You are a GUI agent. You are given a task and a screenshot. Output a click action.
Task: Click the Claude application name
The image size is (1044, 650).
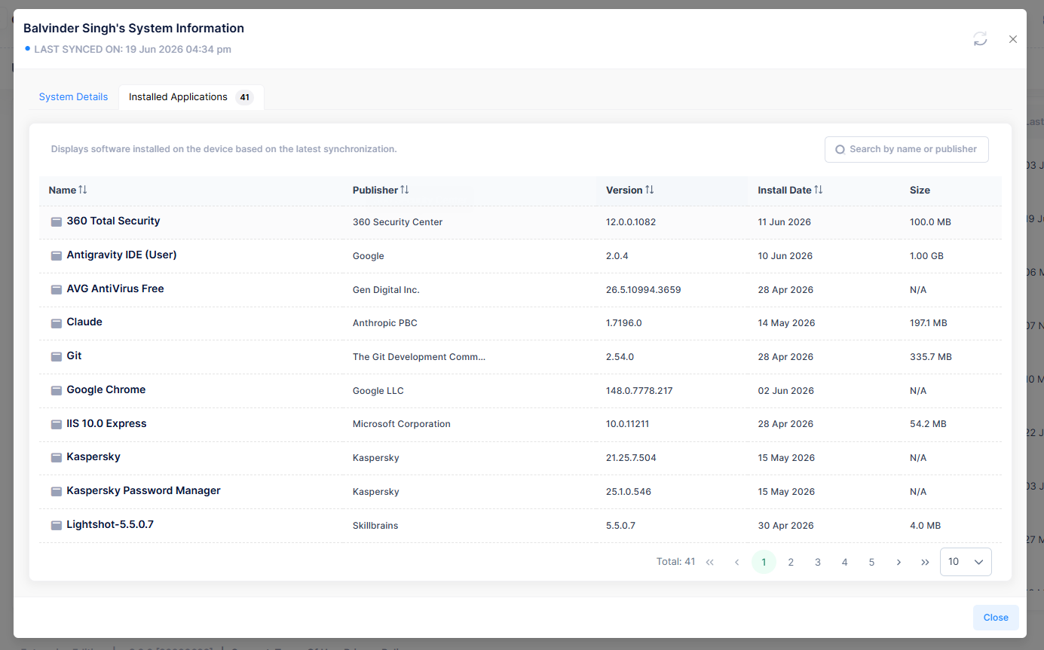pyautogui.click(x=84, y=322)
